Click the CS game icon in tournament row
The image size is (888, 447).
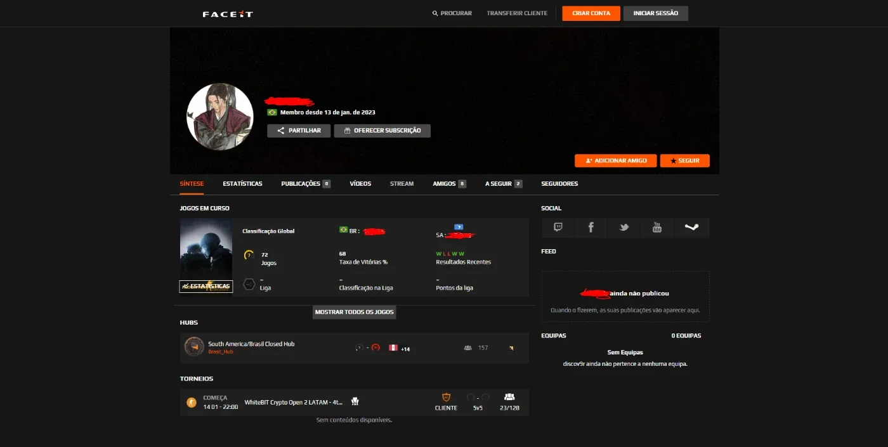[192, 403]
